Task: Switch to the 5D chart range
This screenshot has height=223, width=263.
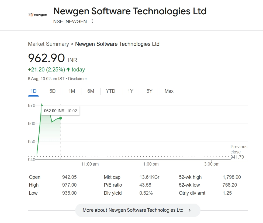Action: (x=53, y=91)
